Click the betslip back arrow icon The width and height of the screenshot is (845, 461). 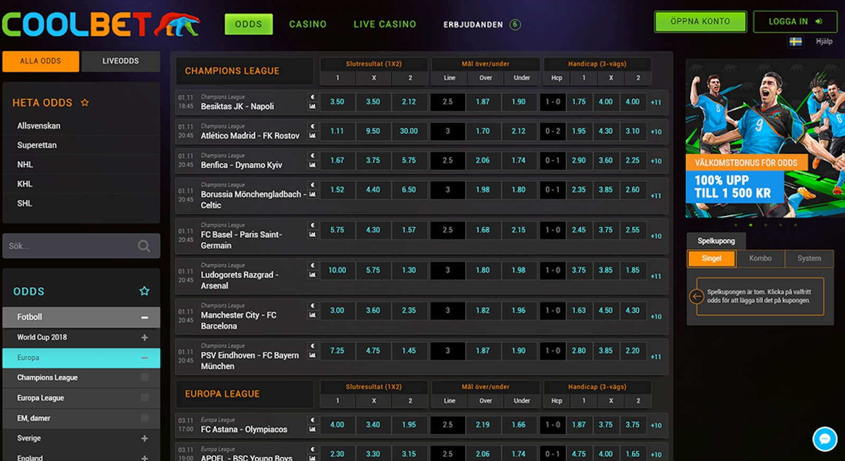tap(697, 296)
